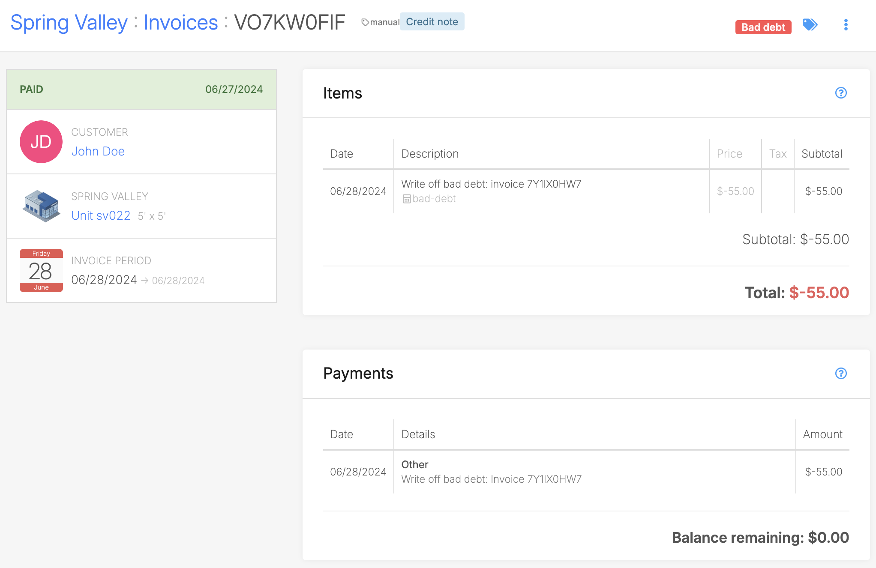This screenshot has height=568, width=876.
Task: Click the Payments Details column header
Action: click(x=418, y=434)
